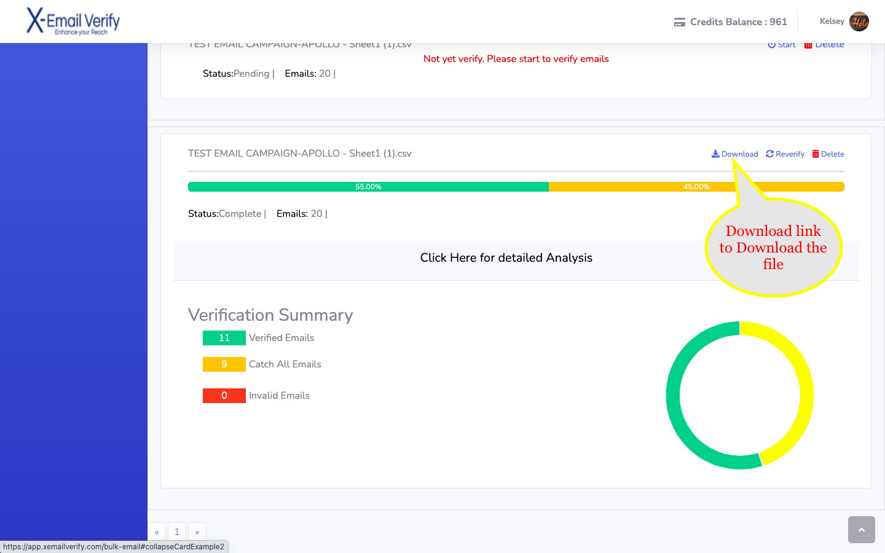Screen dimensions: 885x553
Task: Click the X-Email Verify logo
Action: coord(73,21)
